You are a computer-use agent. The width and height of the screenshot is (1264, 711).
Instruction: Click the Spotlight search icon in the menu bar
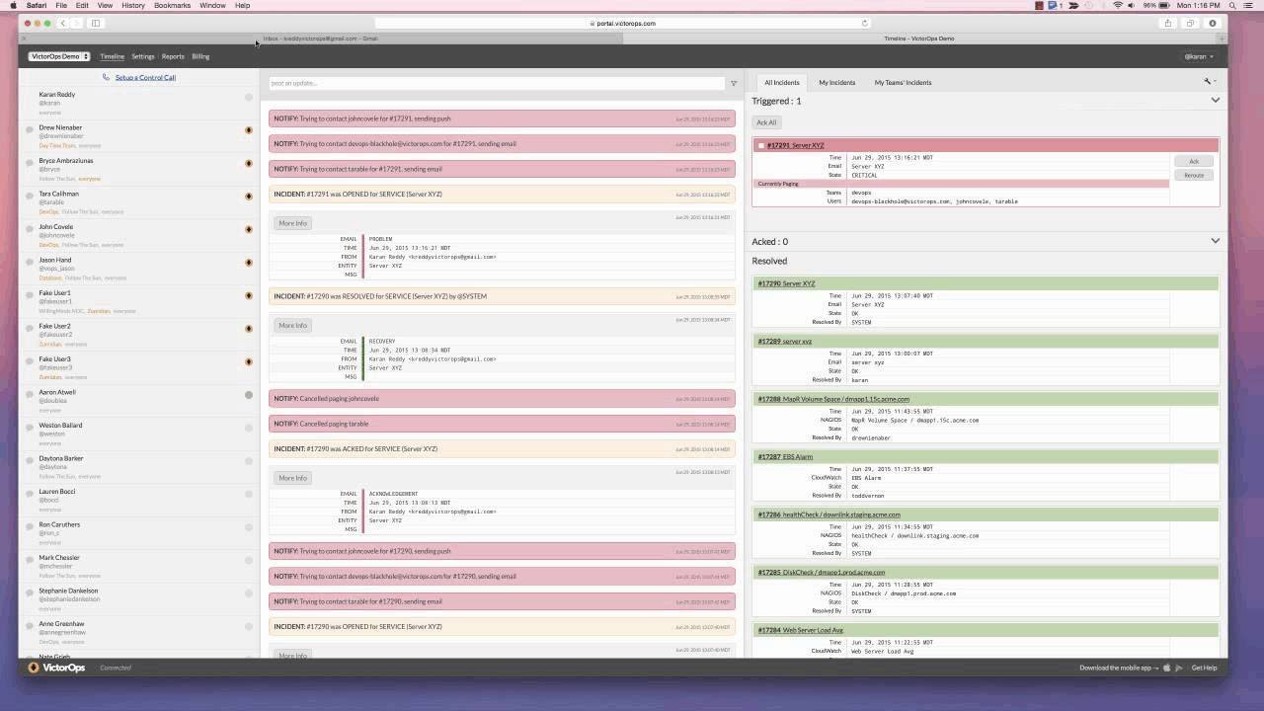tap(1233, 5)
